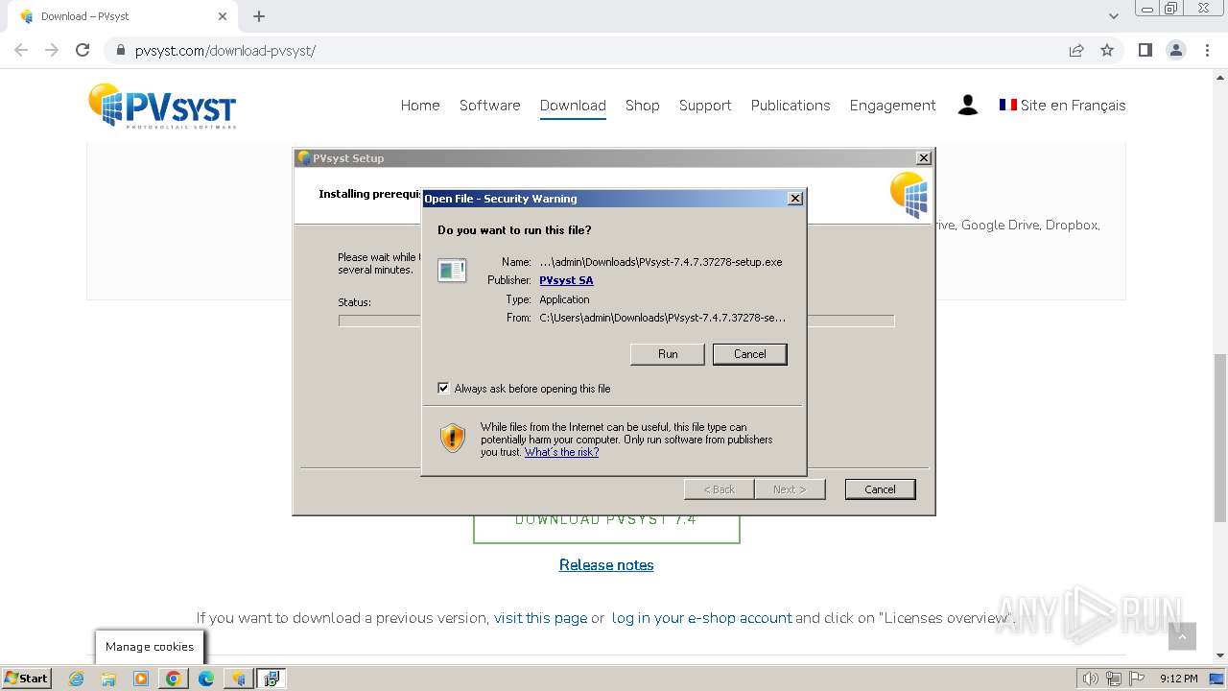Click the security shield warning icon

(x=453, y=438)
